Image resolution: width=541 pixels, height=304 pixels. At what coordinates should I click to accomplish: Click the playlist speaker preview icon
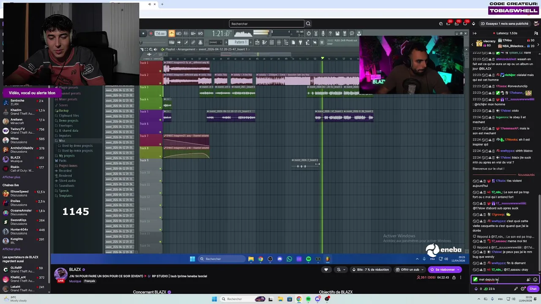(x=156, y=49)
